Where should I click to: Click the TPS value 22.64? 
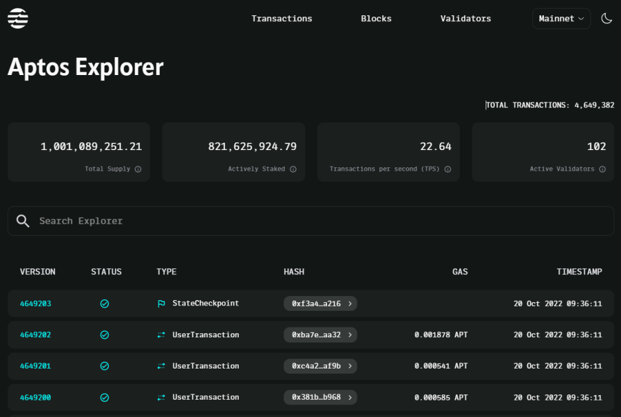tap(436, 147)
